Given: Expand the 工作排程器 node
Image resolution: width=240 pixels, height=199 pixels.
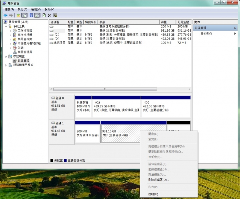Looking at the screenshot, I should pyautogui.click(x=10, y=31).
